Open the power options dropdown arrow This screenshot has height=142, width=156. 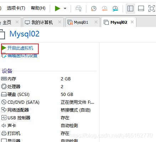pos(65,8)
